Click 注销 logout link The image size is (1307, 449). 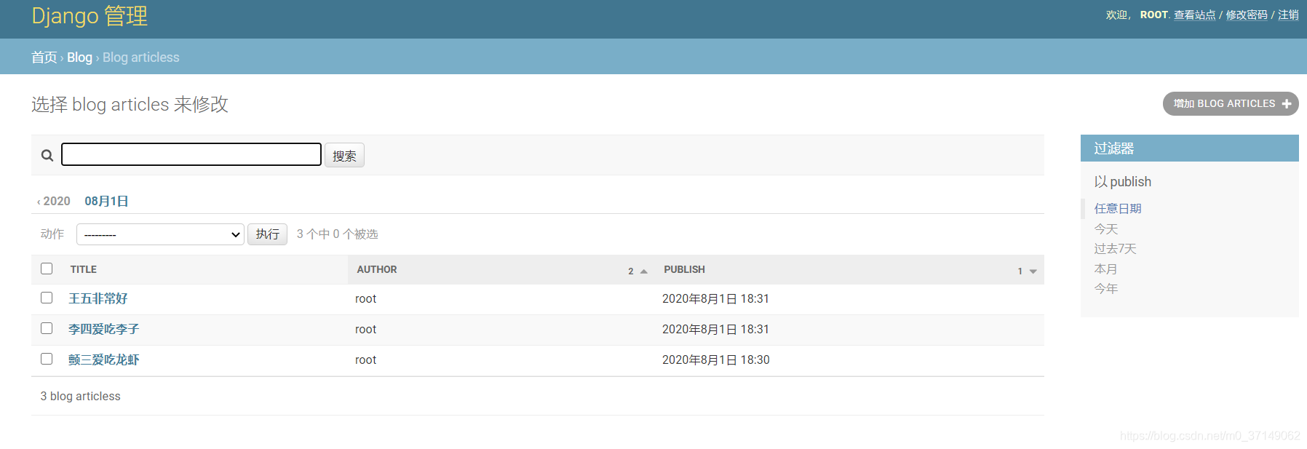(1288, 15)
